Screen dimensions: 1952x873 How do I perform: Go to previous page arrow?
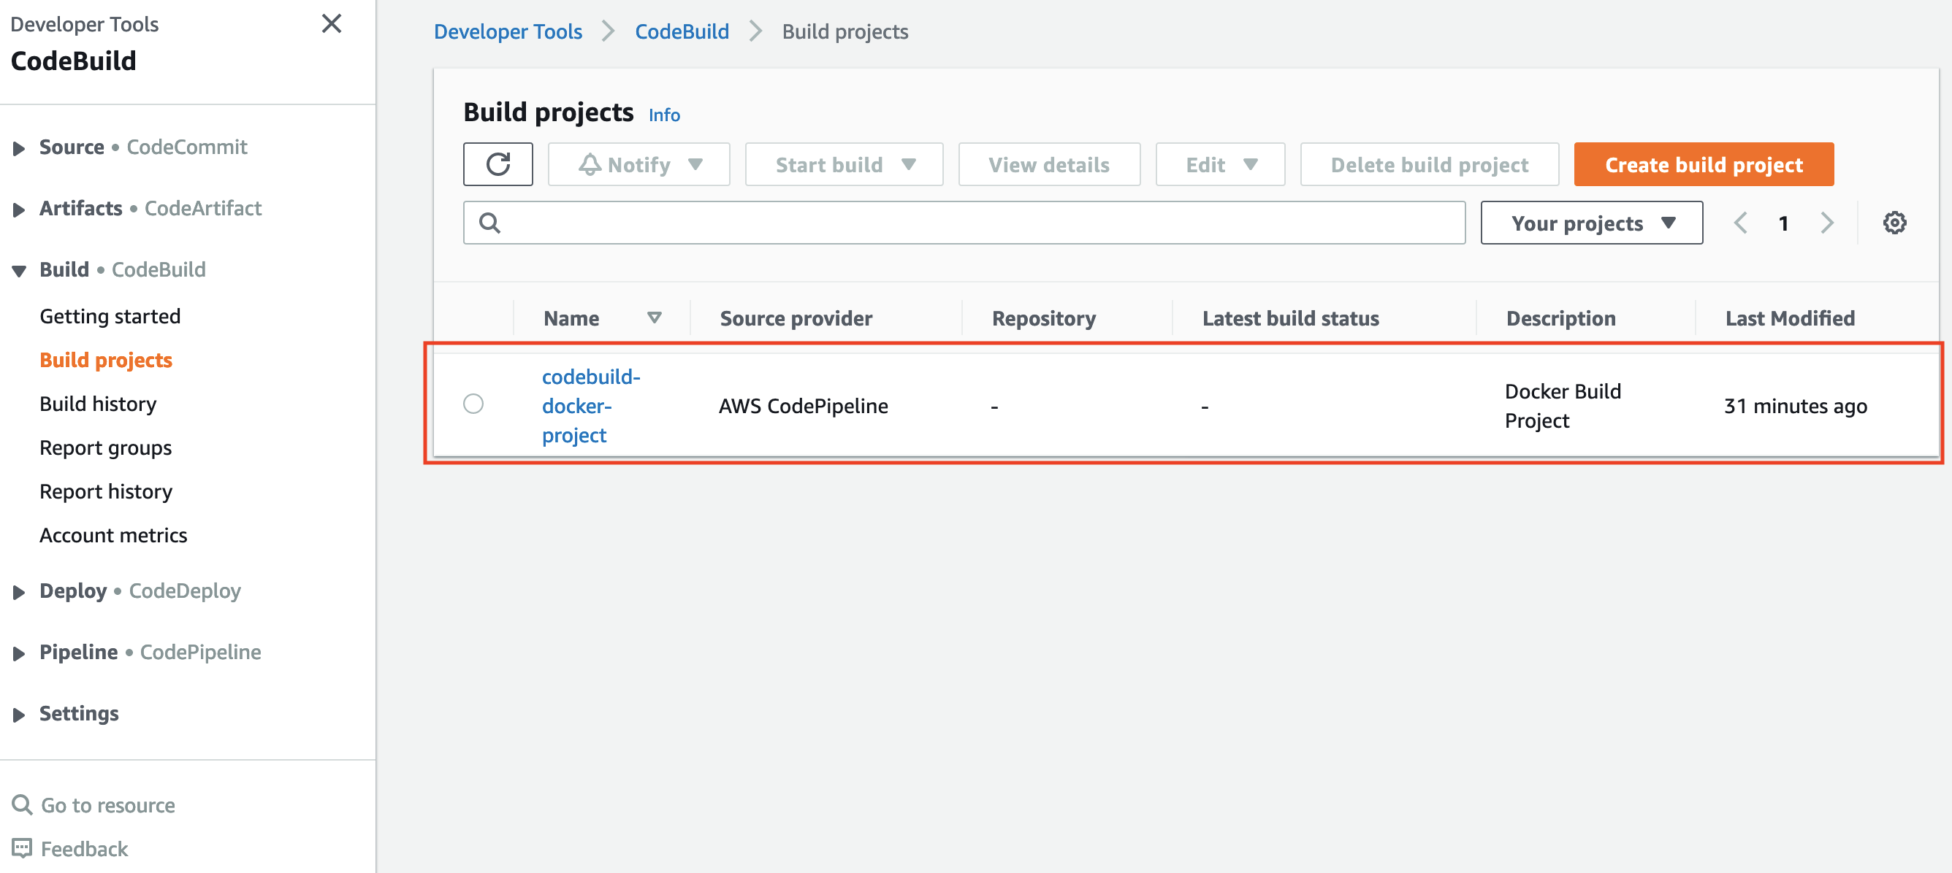pos(1741,223)
